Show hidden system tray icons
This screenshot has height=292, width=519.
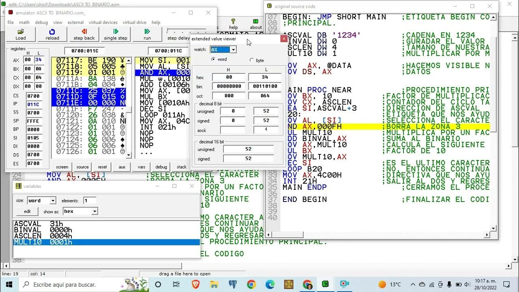pyautogui.click(x=413, y=284)
